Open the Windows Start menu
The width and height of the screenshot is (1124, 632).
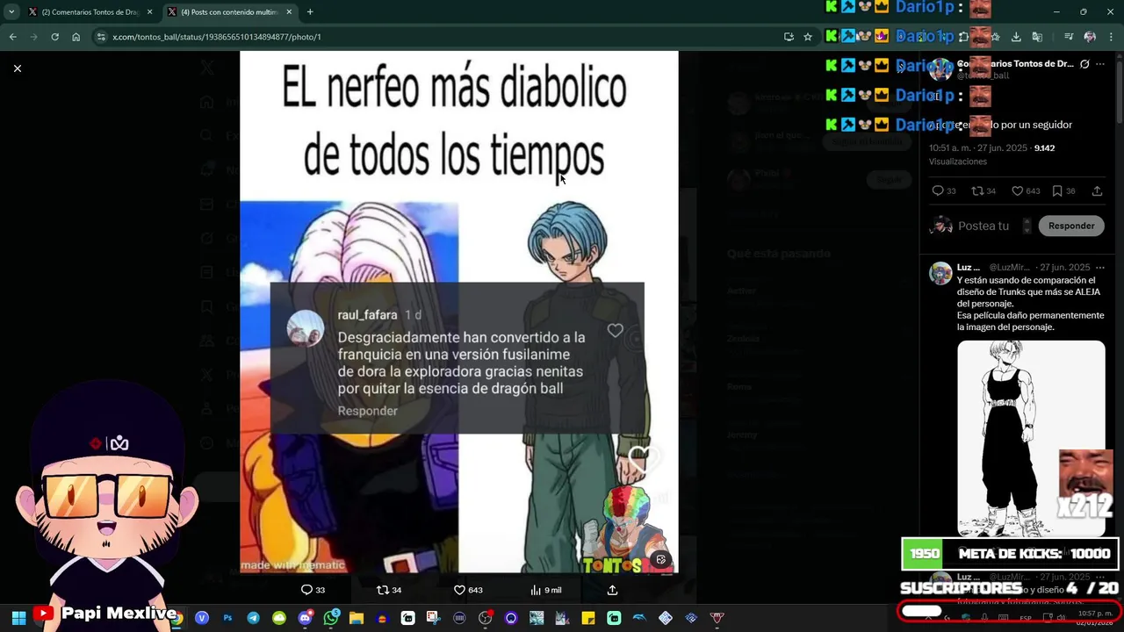point(18,618)
